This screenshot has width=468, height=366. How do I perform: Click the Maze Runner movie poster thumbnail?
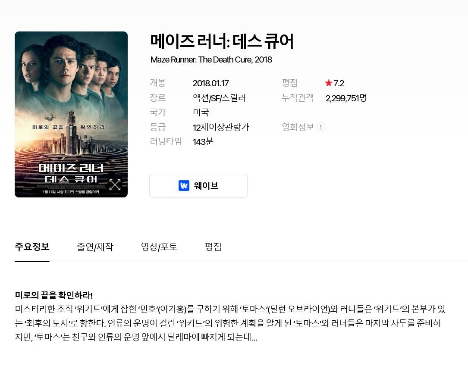coord(71,114)
